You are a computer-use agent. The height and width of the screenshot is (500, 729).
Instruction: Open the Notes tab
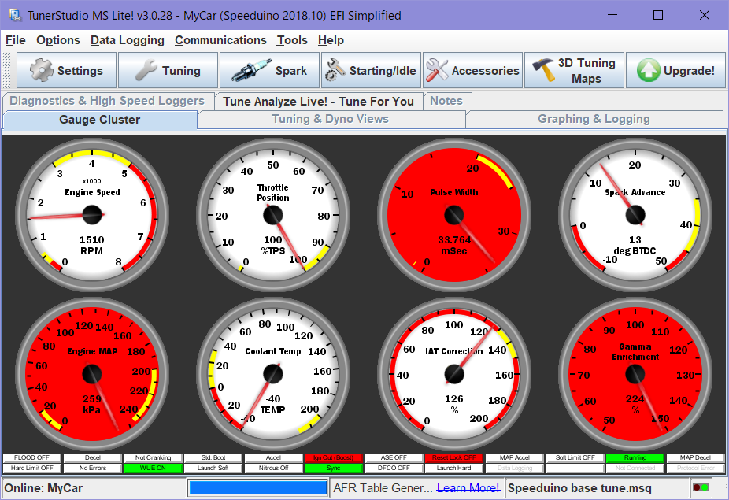click(446, 101)
